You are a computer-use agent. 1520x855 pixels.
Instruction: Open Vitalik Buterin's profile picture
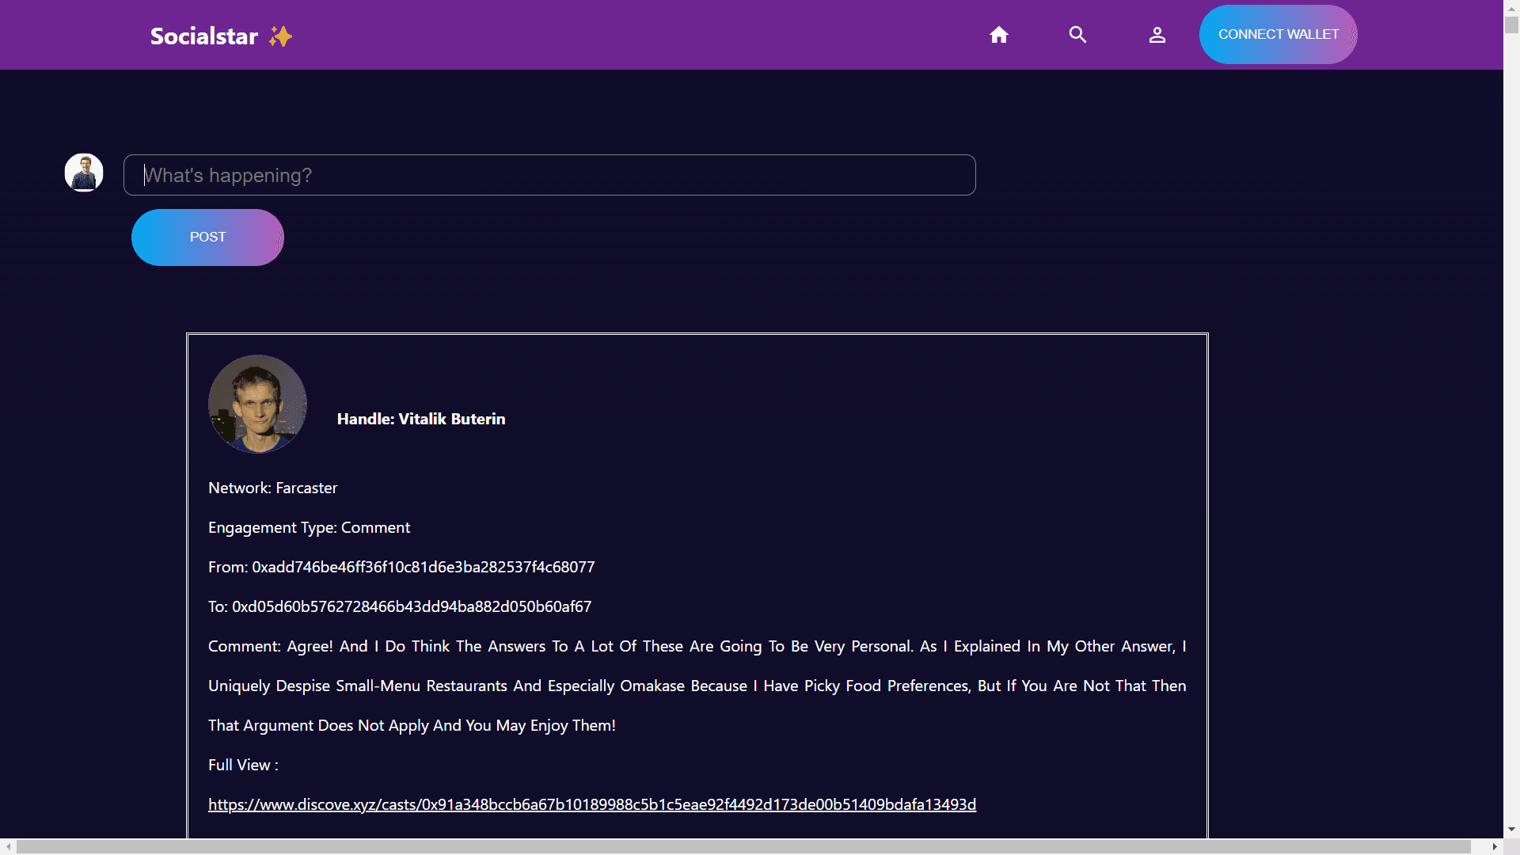pyautogui.click(x=257, y=404)
